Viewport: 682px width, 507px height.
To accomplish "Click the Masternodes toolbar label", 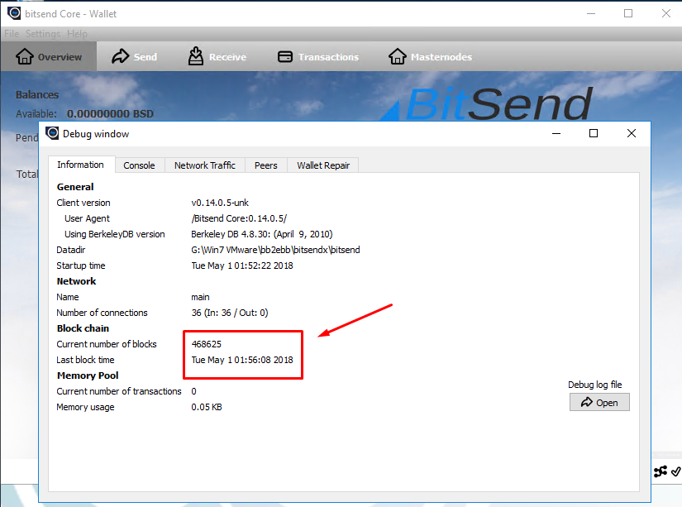I will (x=441, y=57).
